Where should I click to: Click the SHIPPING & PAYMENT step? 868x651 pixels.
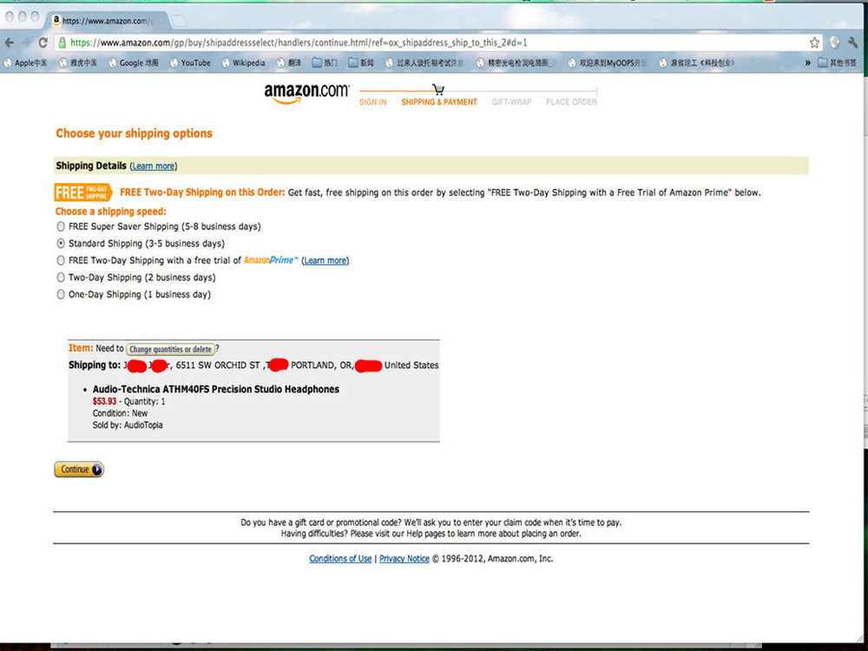click(439, 102)
